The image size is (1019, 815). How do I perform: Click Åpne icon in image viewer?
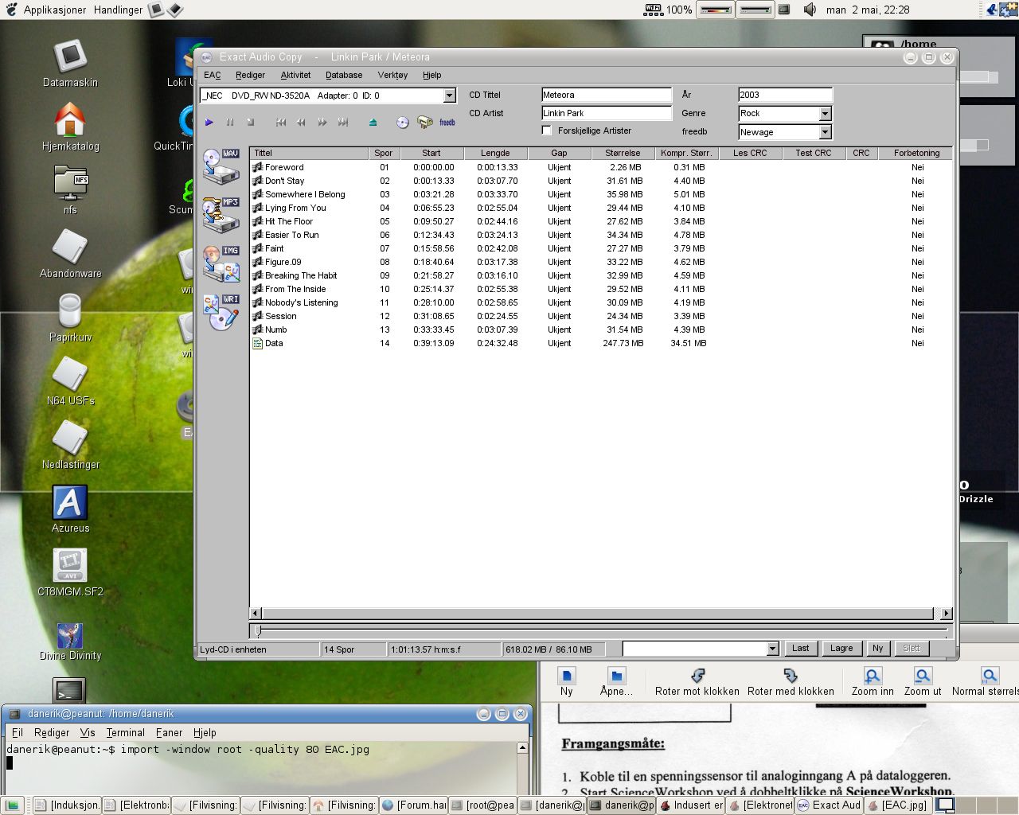(616, 682)
